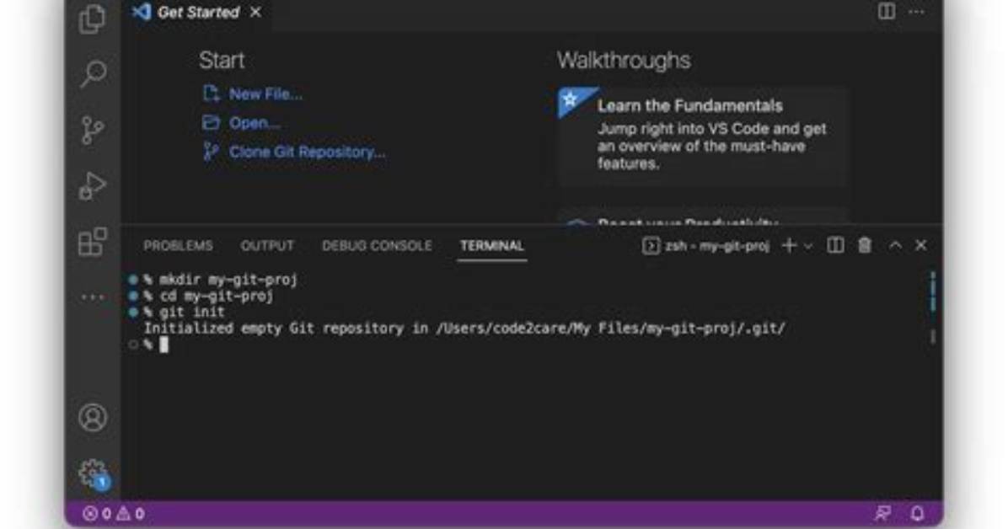Open the Source Control view

pos(93,130)
